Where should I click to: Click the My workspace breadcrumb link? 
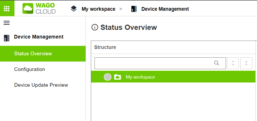pos(98,9)
